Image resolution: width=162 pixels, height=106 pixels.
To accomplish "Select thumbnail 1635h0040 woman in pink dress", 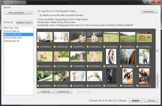I will 78,57.
